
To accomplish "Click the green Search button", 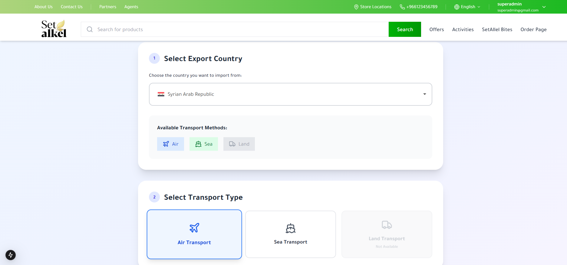I will point(405,29).
